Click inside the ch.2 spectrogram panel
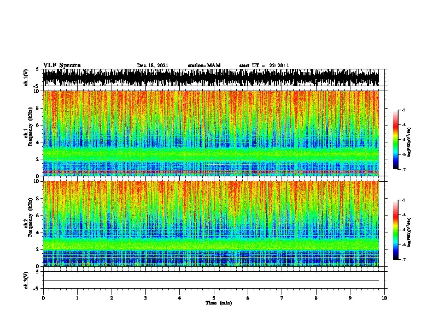The height and width of the screenshot is (334, 433). coord(210,224)
